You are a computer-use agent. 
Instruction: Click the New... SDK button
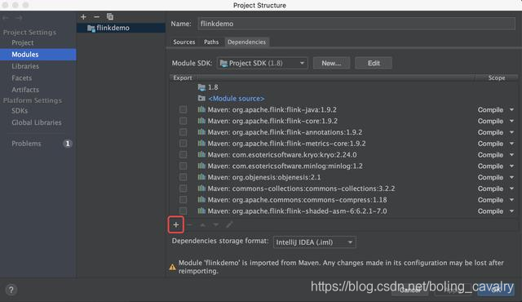click(x=331, y=64)
